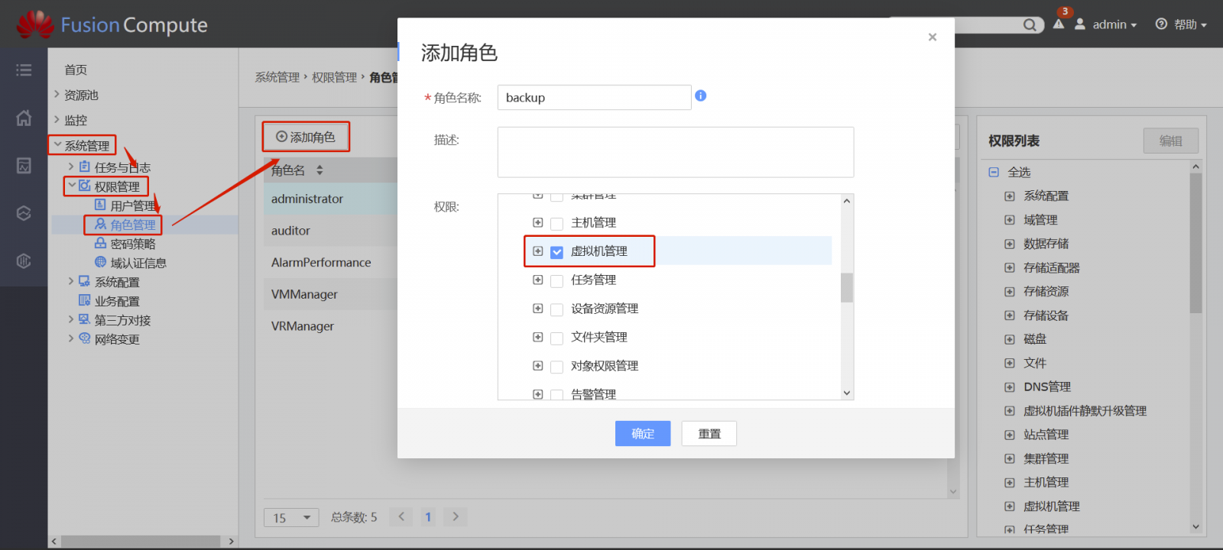1223x550 pixels.
Task: Click the 确定 confirm button
Action: pyautogui.click(x=643, y=433)
